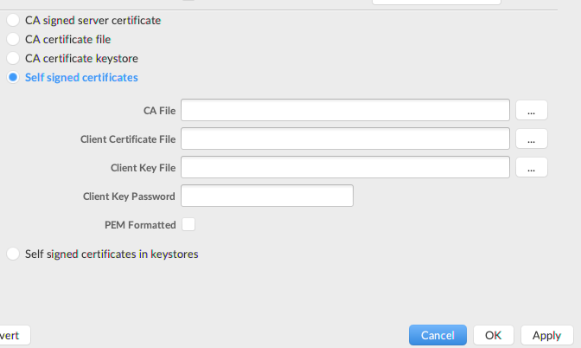
Task: Focus the Client Key Password field
Action: coord(266,197)
